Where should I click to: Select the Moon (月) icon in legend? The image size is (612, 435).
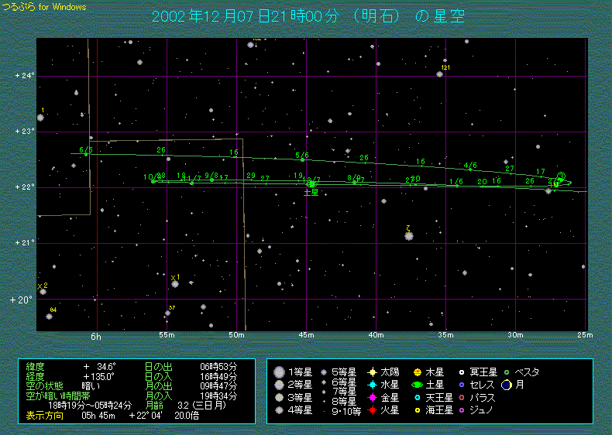click(506, 385)
